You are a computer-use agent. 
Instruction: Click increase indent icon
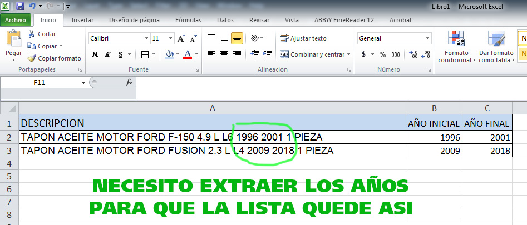click(268, 54)
